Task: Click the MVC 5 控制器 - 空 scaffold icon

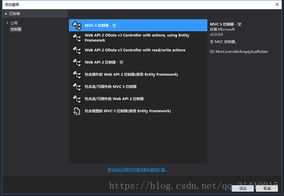Action: 77,26
